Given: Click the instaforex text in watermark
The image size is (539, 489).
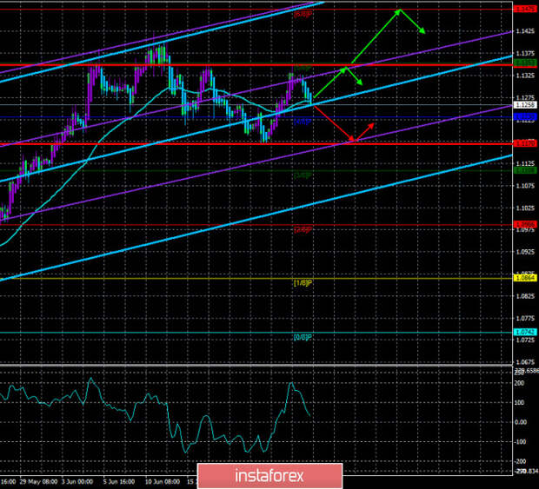Looking at the screenshot, I should (278, 476).
